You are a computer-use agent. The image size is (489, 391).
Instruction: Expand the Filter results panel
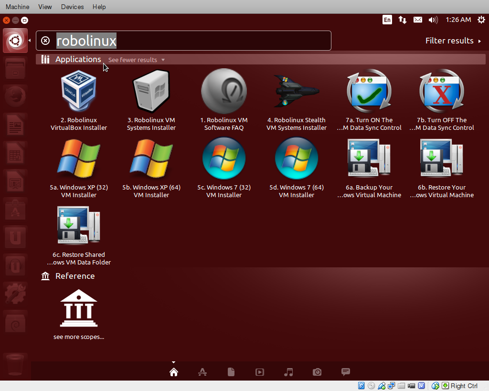coord(453,41)
